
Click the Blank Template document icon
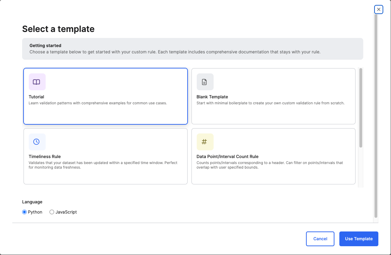(205, 82)
